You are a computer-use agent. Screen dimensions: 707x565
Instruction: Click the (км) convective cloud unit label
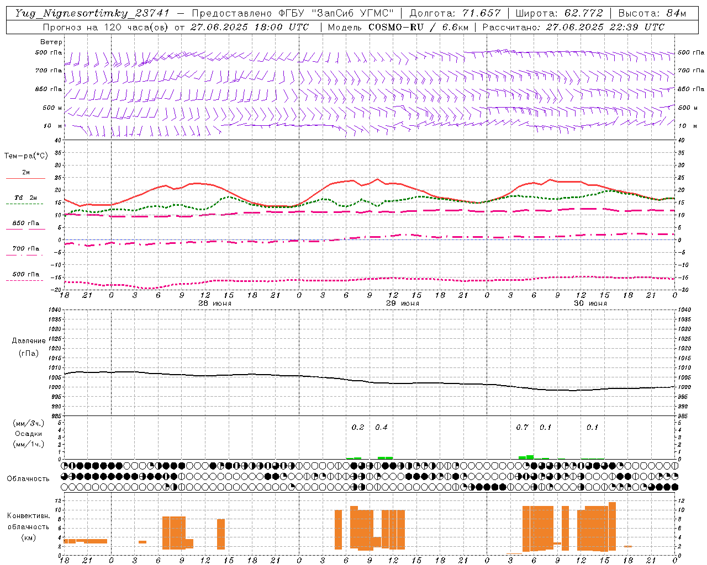click(x=28, y=537)
